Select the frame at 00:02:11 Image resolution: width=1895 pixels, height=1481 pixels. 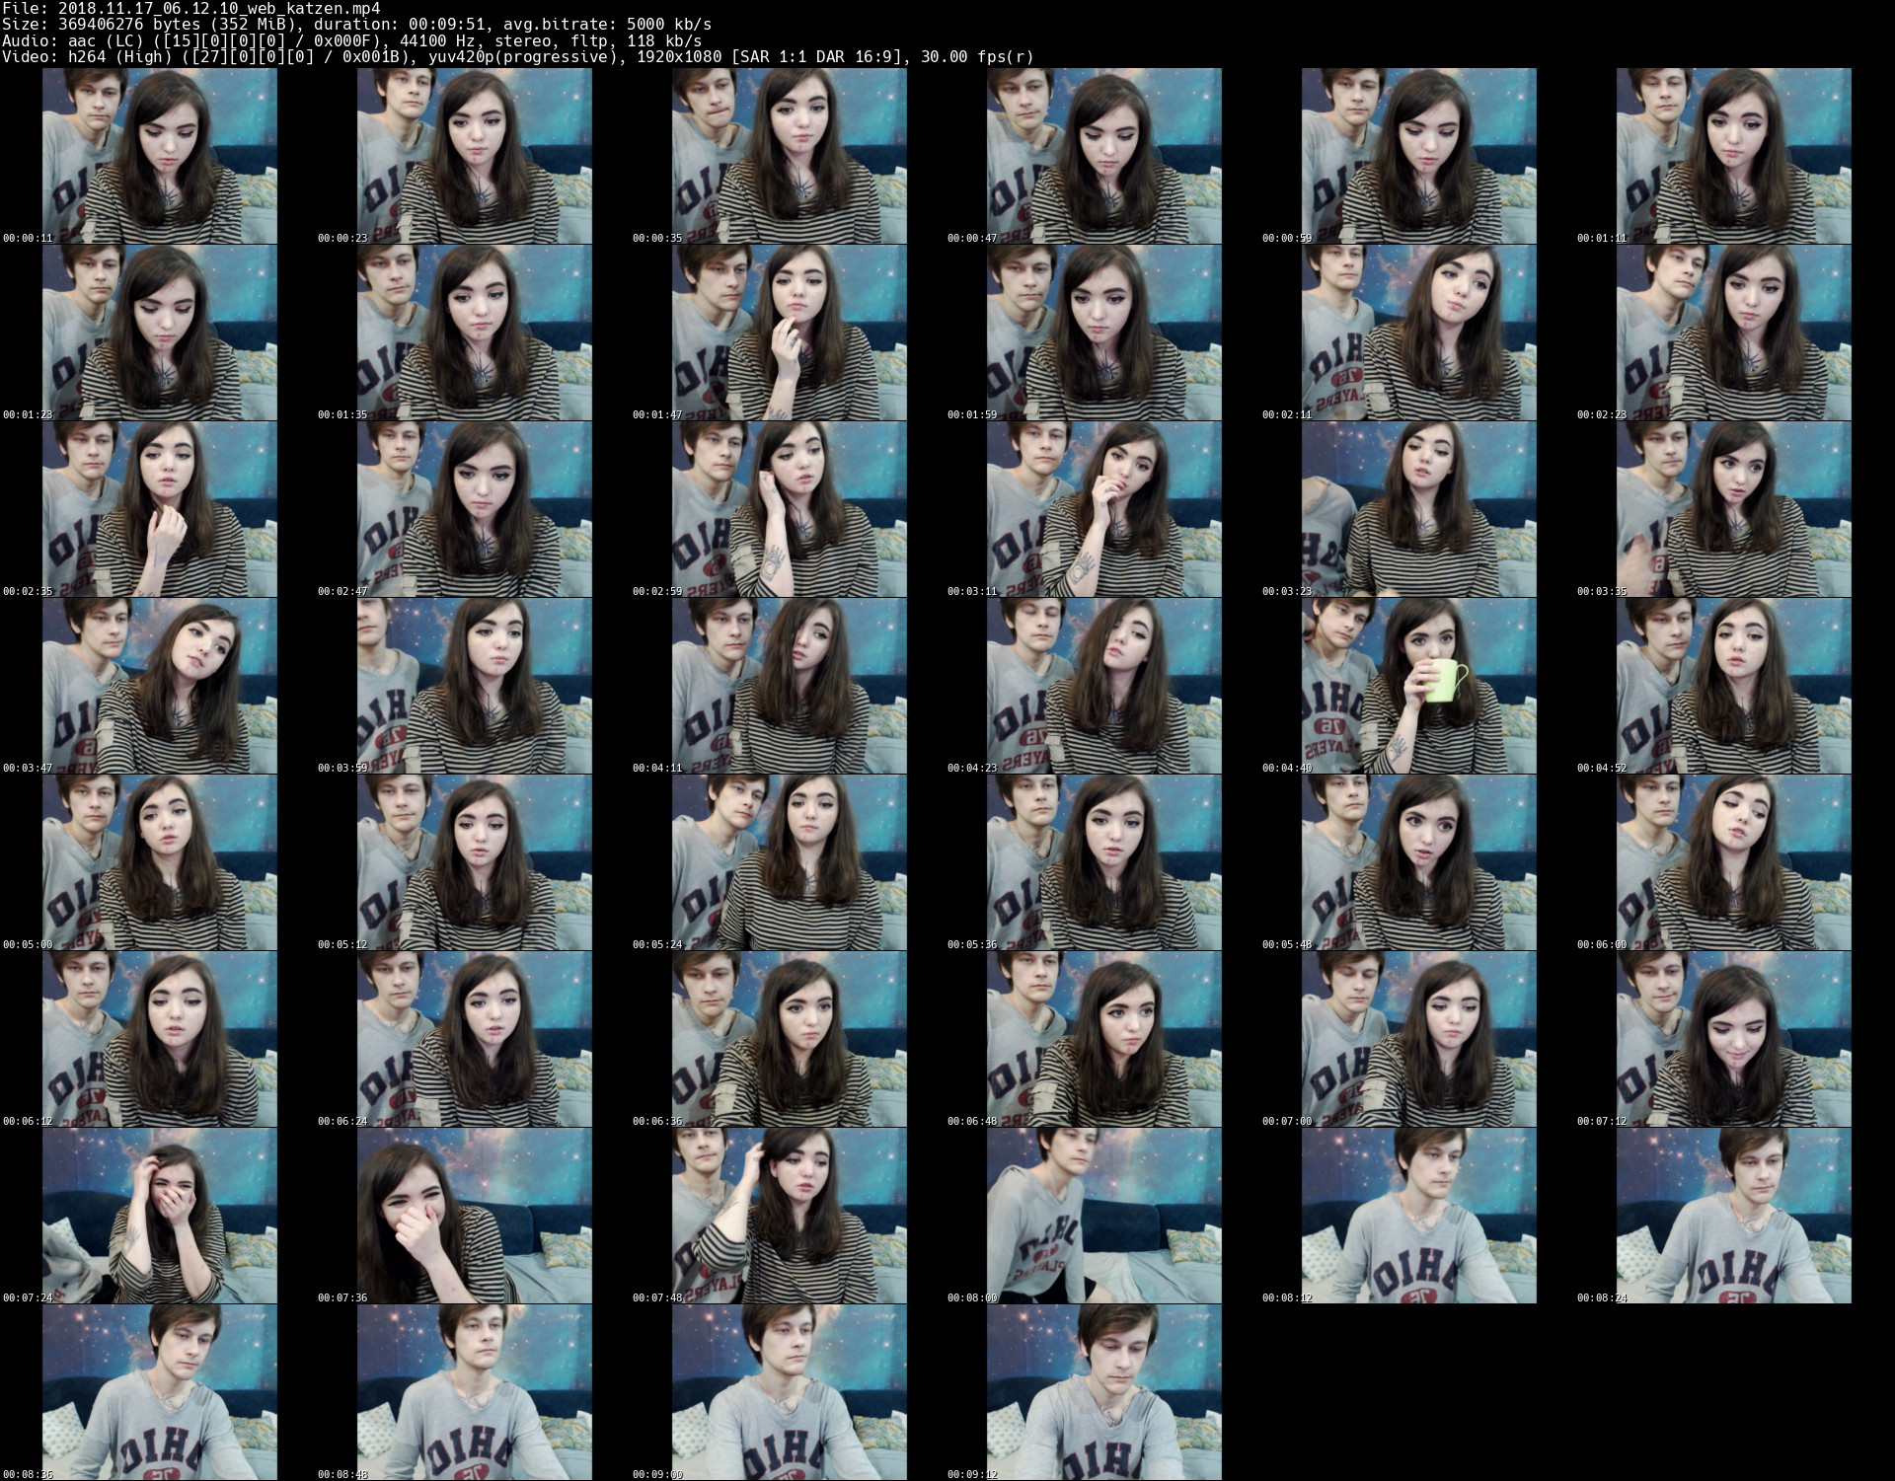1418,333
